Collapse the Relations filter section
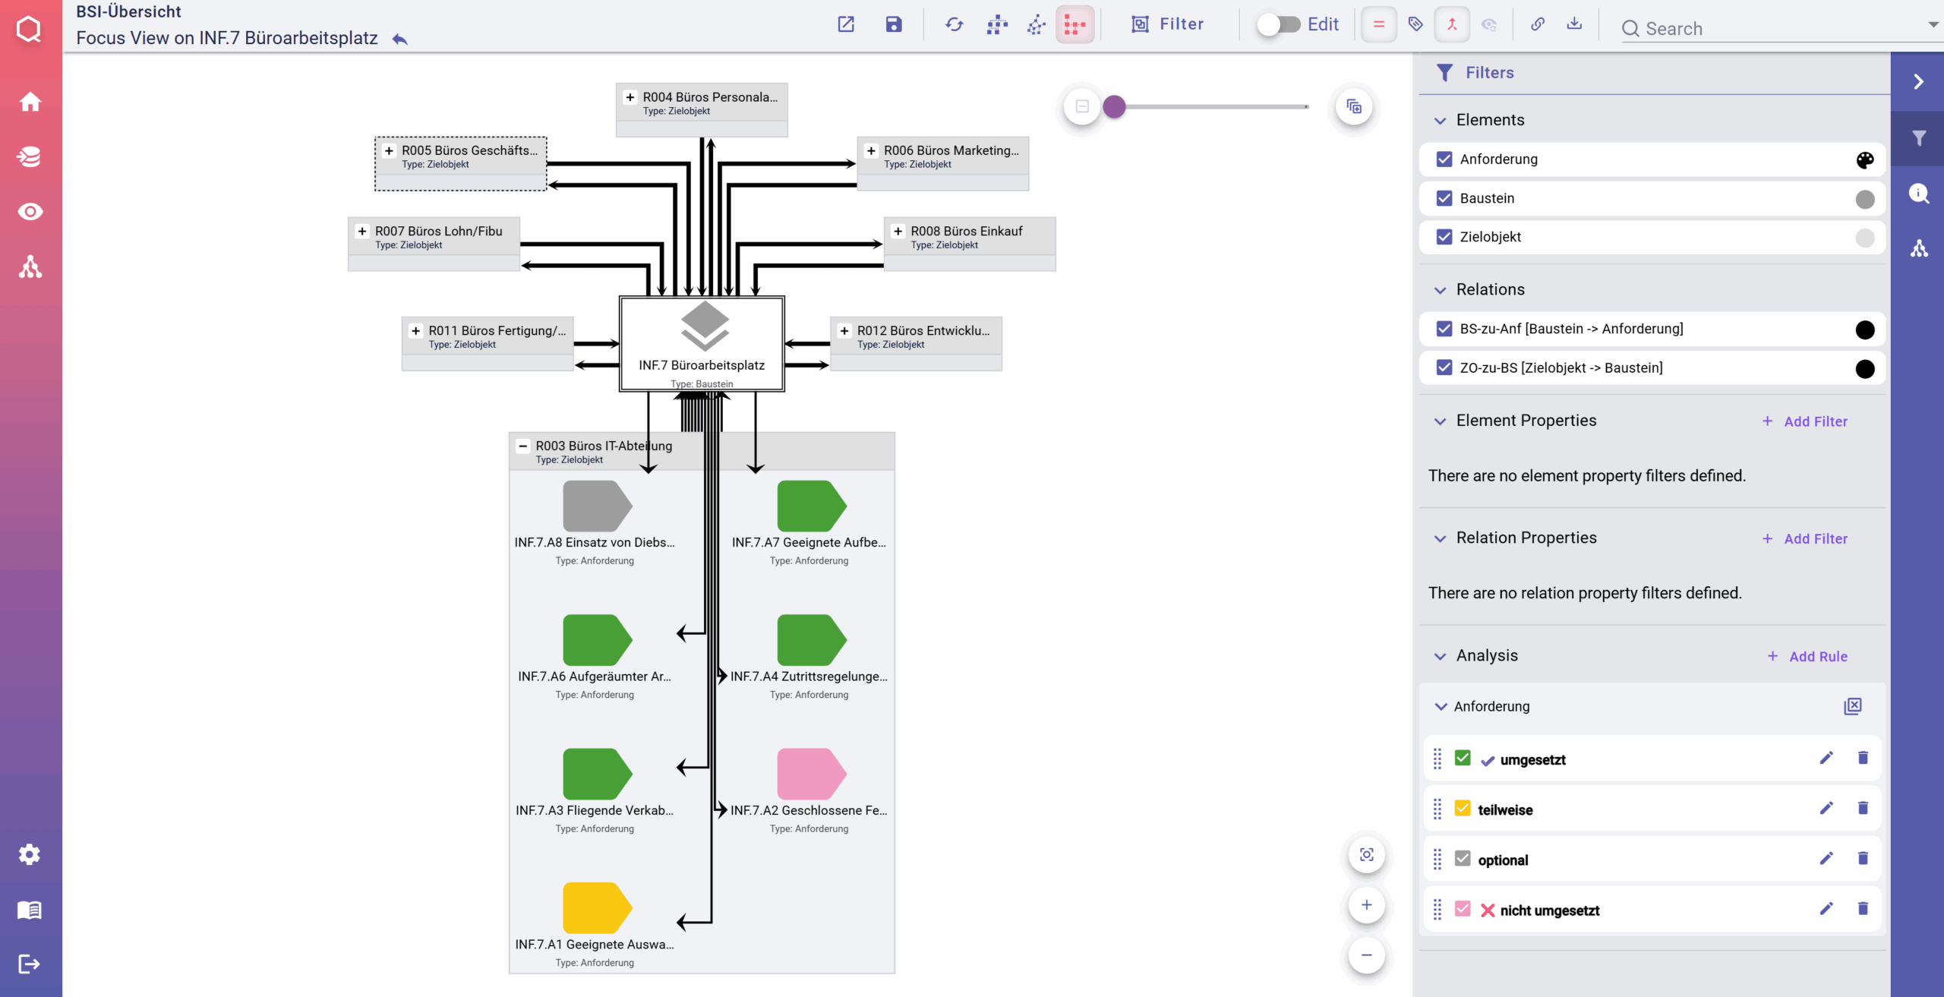The height and width of the screenshot is (997, 1944). [x=1441, y=290]
